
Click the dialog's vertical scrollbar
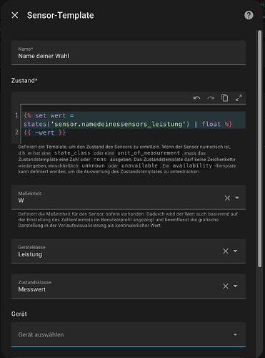coord(259,148)
